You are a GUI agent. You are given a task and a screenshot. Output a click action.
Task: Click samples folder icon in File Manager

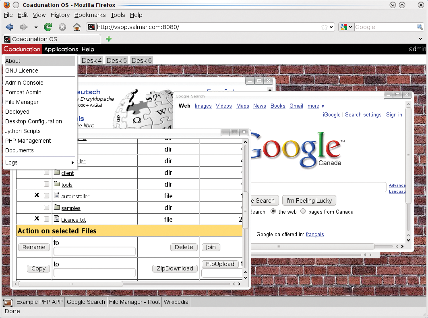click(57, 207)
